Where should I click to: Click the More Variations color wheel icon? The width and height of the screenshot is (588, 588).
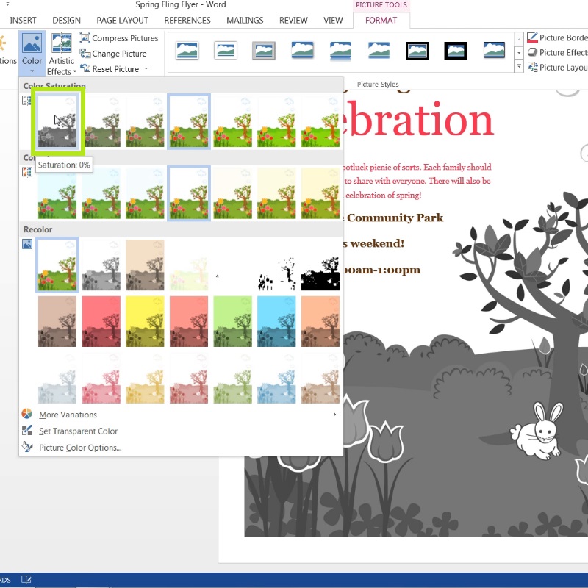(x=27, y=414)
